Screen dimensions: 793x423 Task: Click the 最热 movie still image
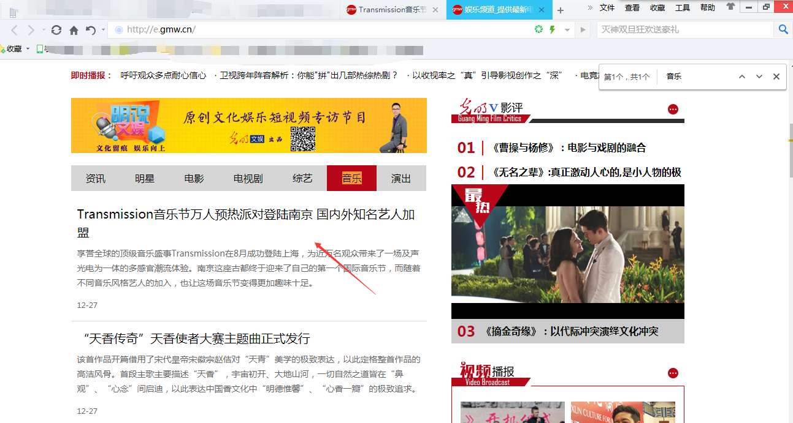tap(568, 252)
